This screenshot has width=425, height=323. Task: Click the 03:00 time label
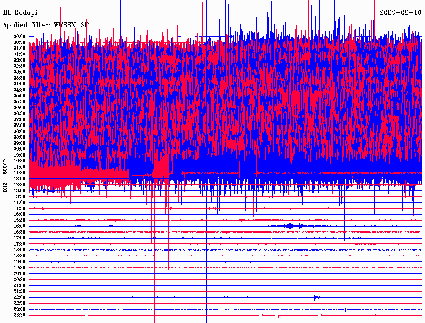[x=20, y=72]
